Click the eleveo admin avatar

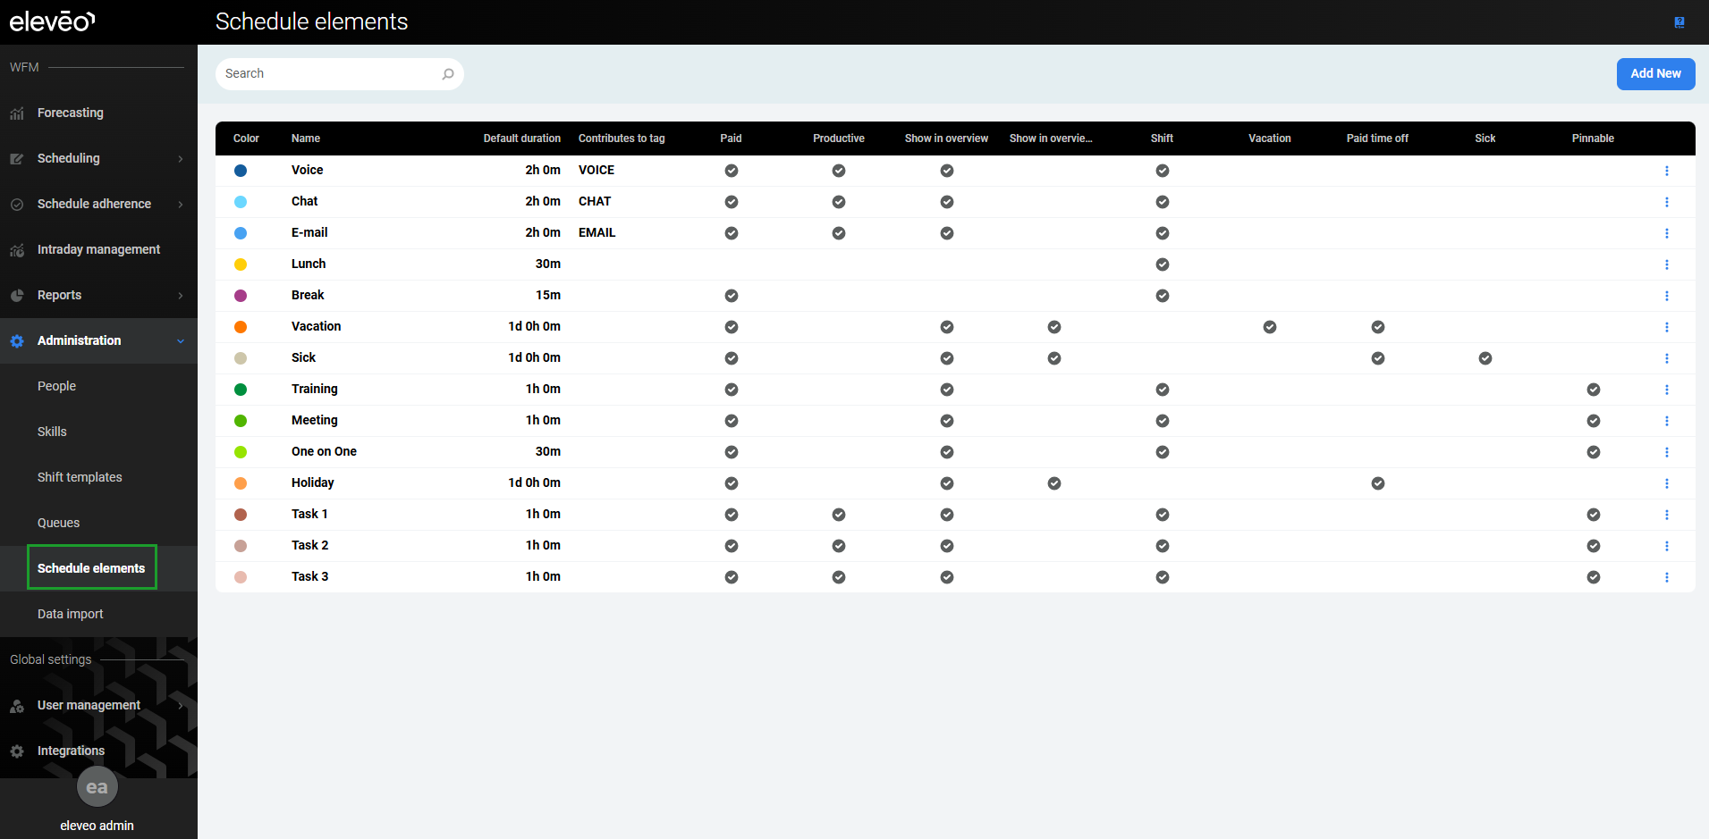click(97, 787)
